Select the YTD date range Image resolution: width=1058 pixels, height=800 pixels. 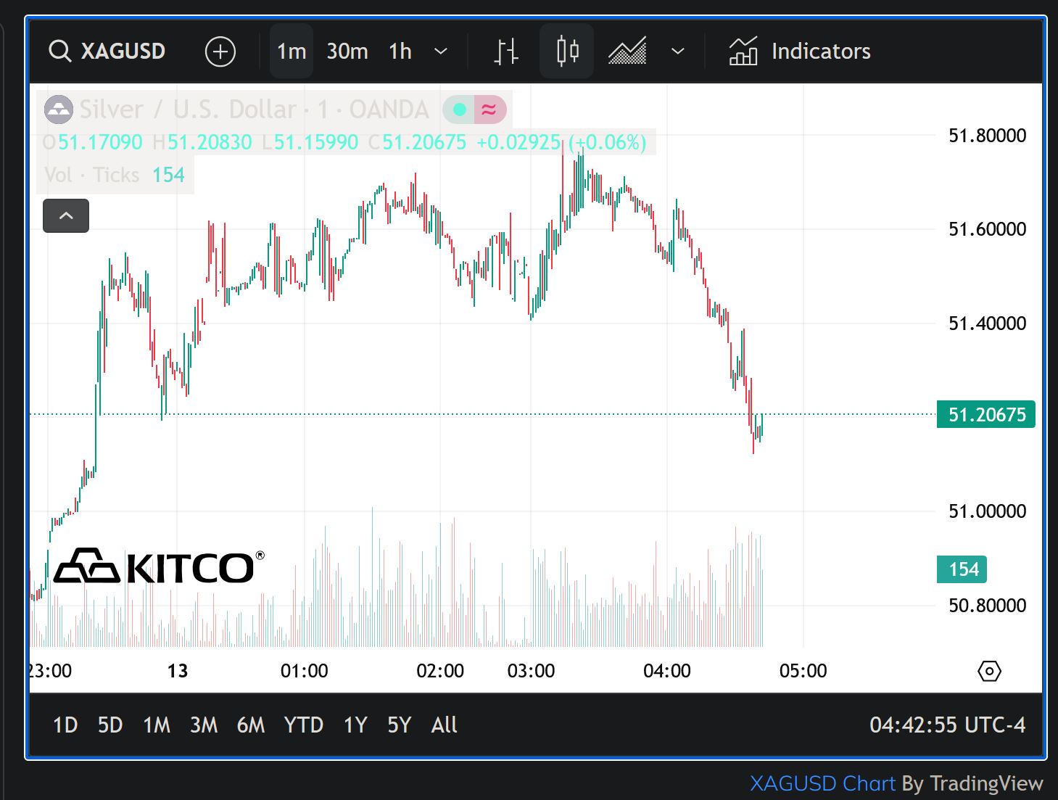(304, 725)
